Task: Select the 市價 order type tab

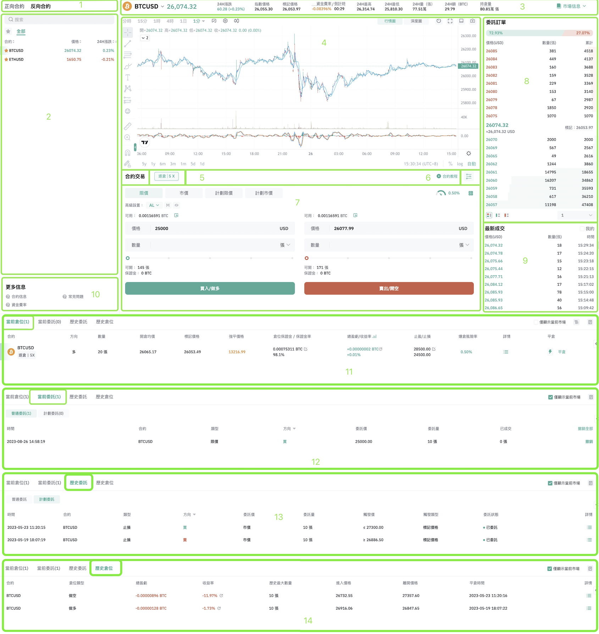Action: (184, 193)
